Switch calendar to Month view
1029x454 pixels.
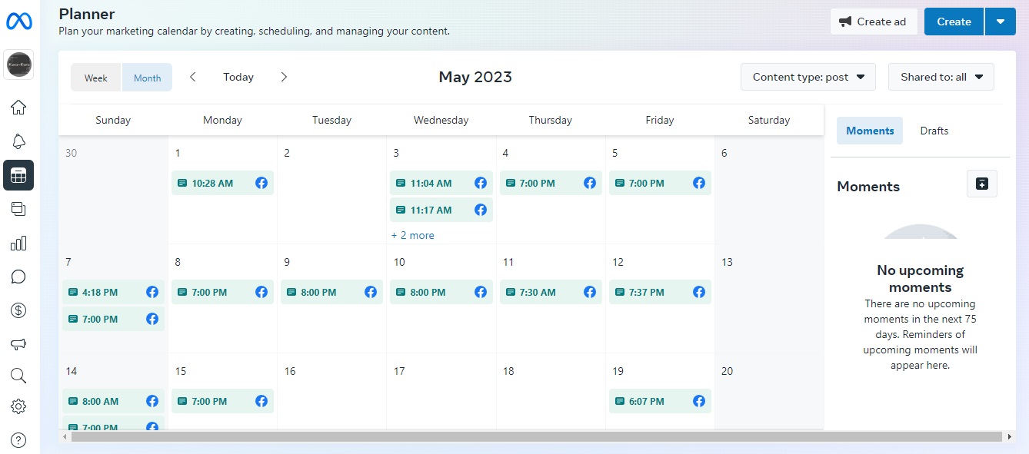147,78
